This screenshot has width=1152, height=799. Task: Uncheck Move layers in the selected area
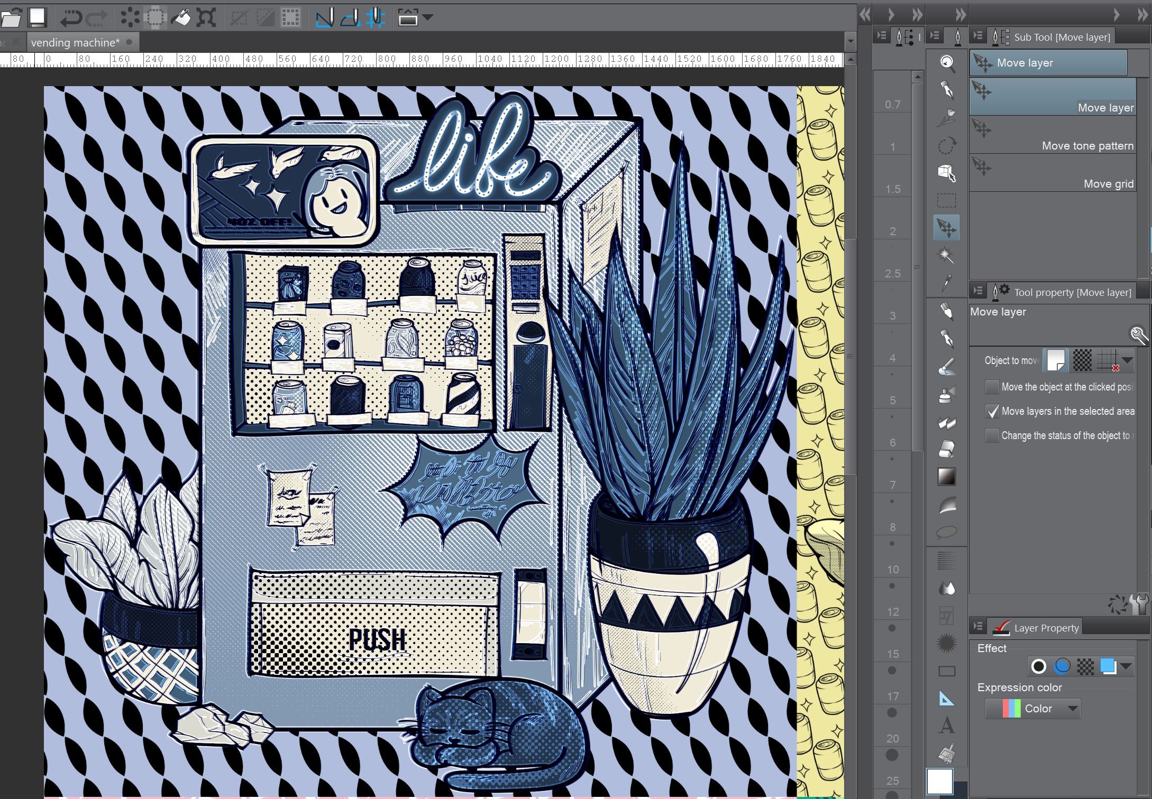coord(992,412)
